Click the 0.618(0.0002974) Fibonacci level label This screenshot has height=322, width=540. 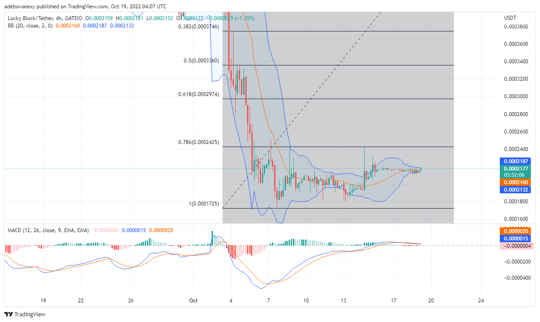point(199,94)
